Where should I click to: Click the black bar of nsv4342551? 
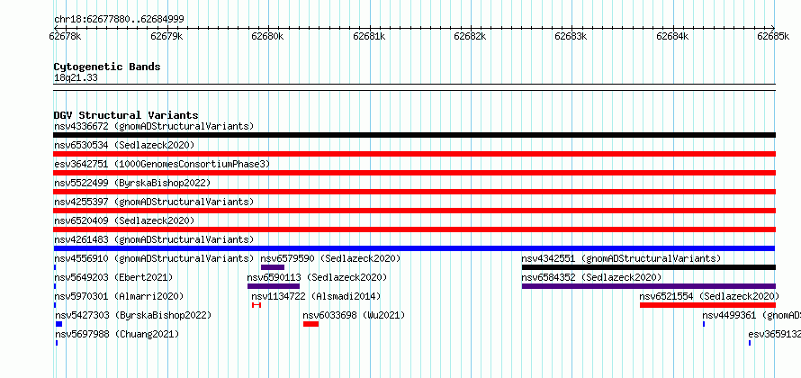click(649, 267)
